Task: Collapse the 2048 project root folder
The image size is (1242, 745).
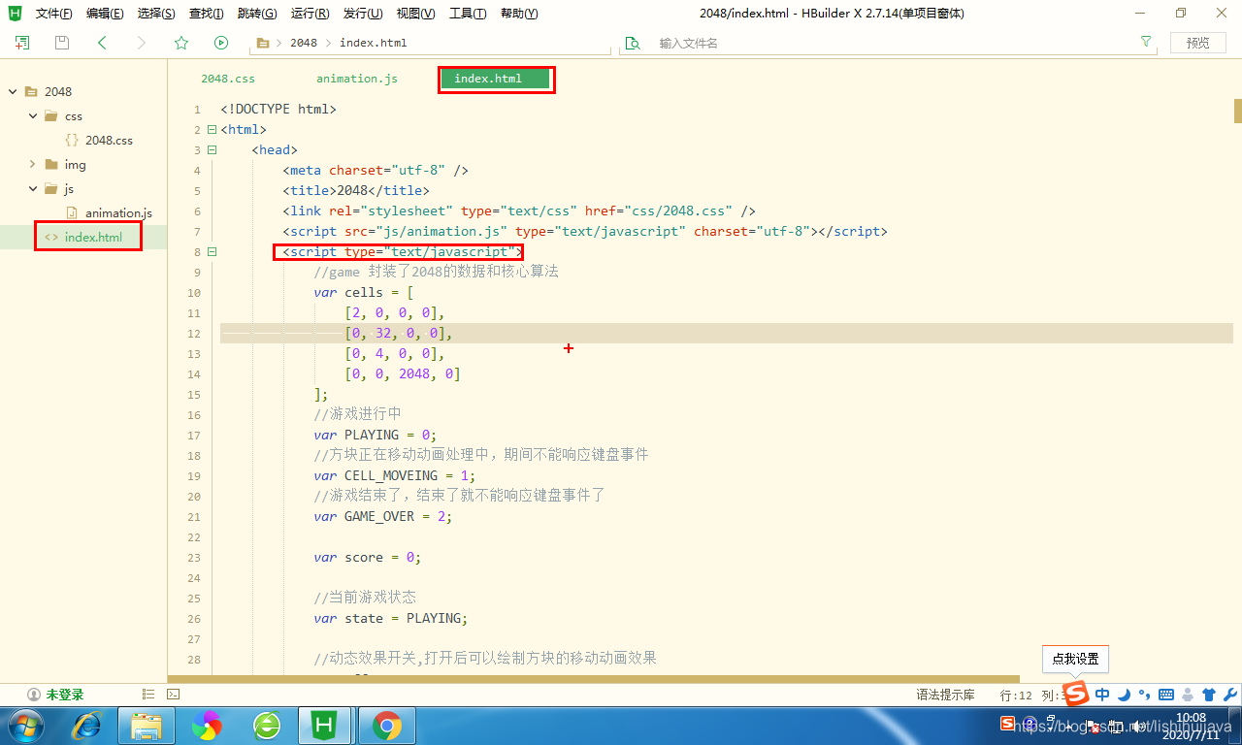Action: tap(14, 91)
